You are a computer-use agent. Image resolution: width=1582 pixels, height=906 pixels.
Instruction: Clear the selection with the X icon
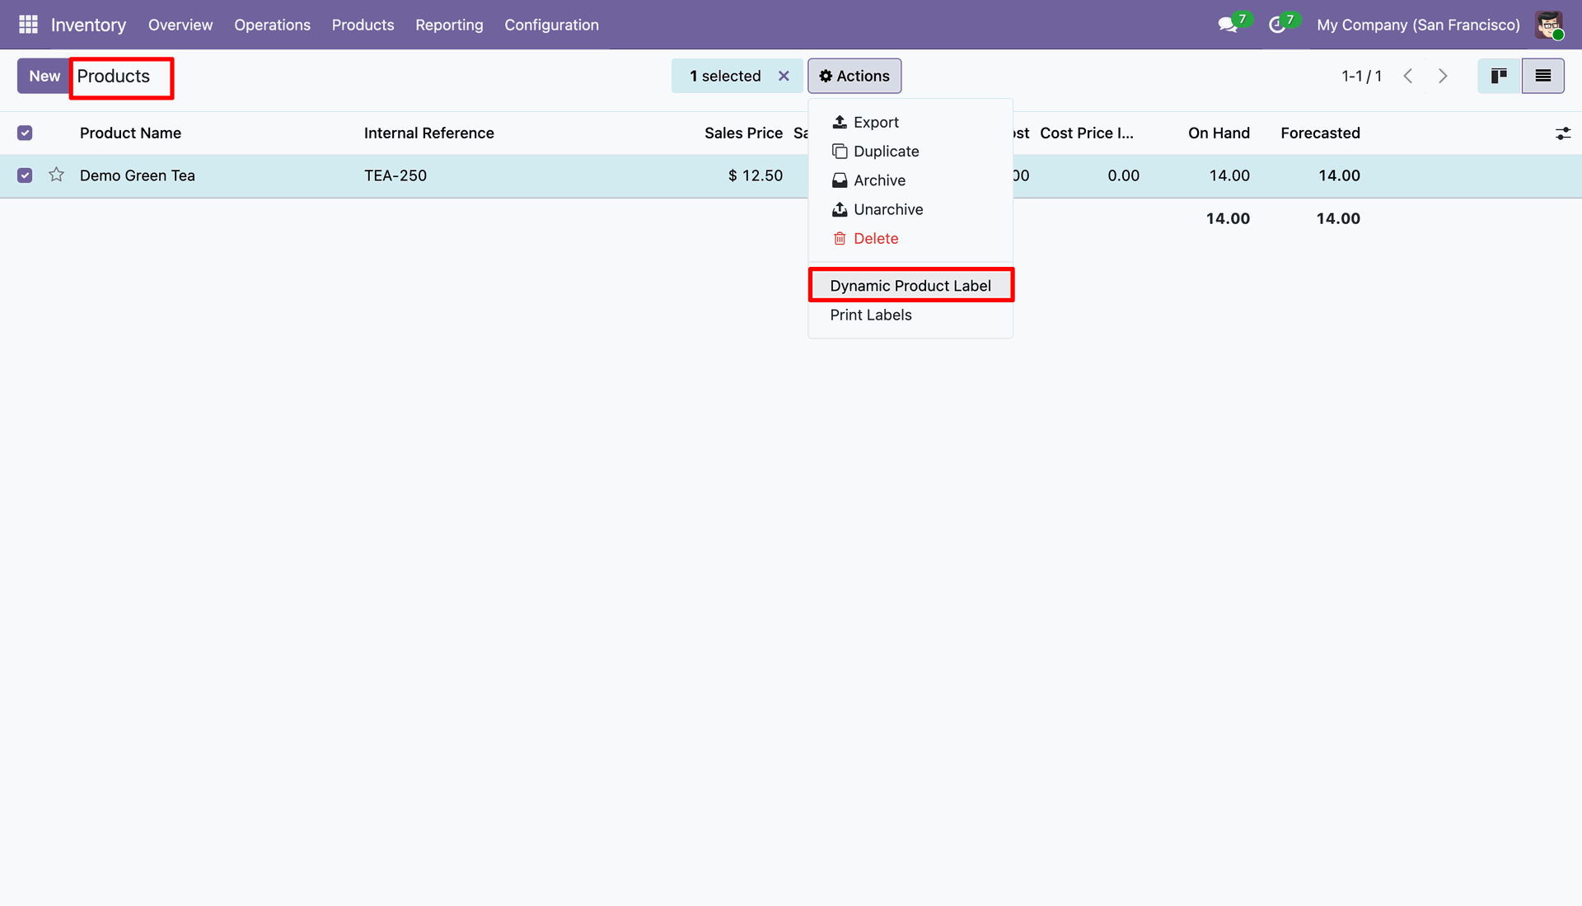[784, 76]
